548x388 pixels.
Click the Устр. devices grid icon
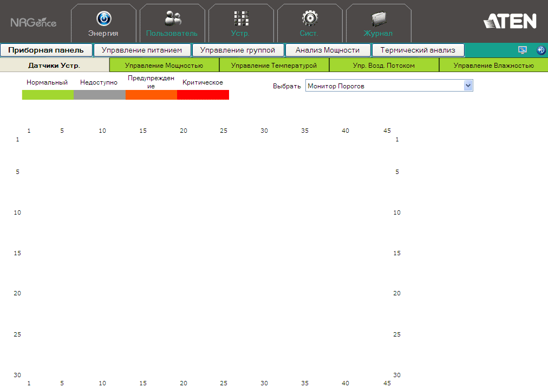(241, 18)
